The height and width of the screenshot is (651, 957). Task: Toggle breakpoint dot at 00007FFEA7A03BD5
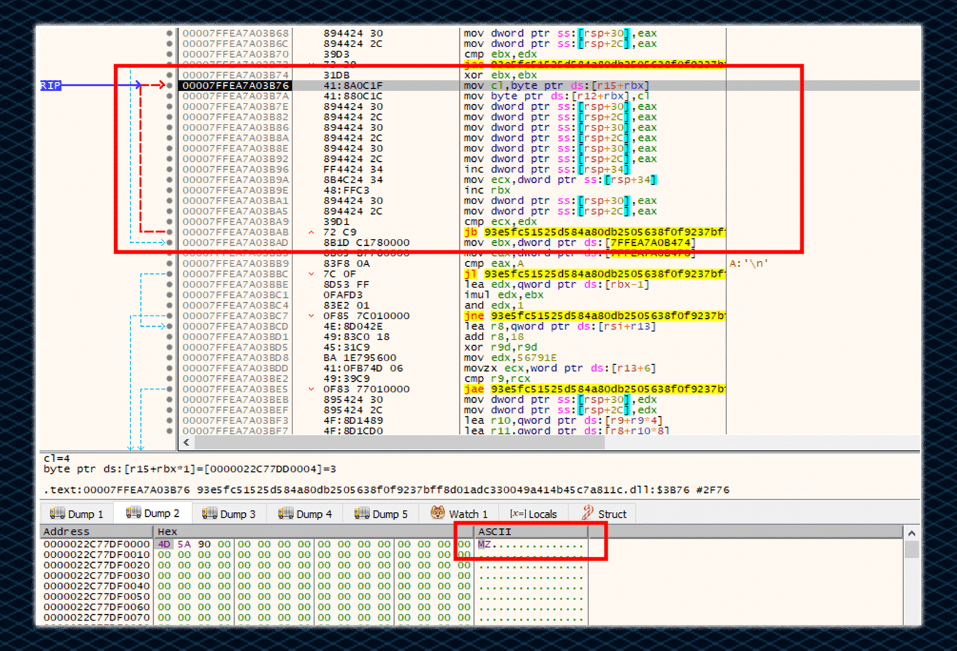click(x=170, y=347)
